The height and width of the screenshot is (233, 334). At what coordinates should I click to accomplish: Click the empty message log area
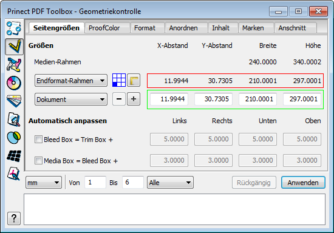tap(174, 209)
